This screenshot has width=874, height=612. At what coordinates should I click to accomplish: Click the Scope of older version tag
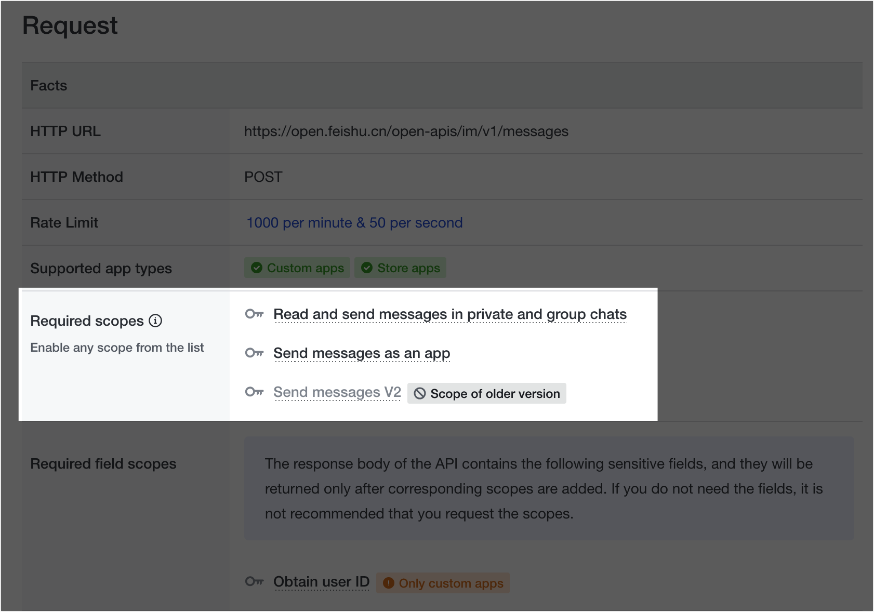[487, 393]
